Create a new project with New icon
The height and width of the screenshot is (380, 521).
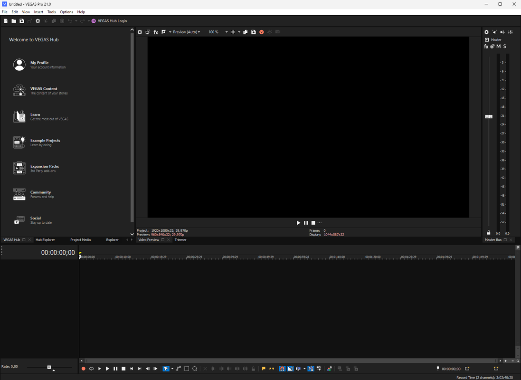click(6, 21)
